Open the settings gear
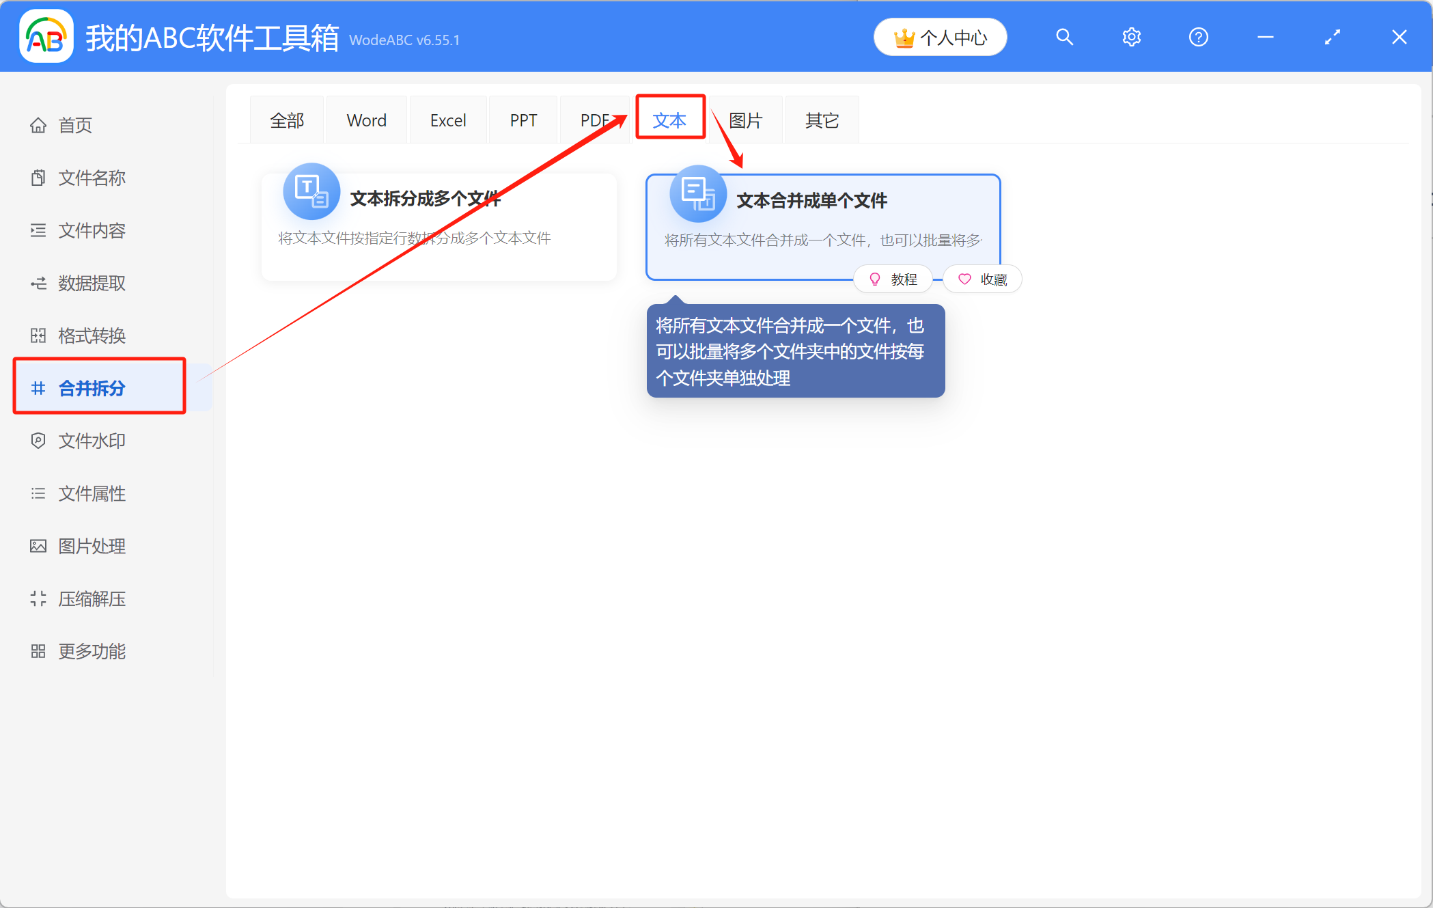Screen dimensions: 1433x908 pyautogui.click(x=1131, y=37)
